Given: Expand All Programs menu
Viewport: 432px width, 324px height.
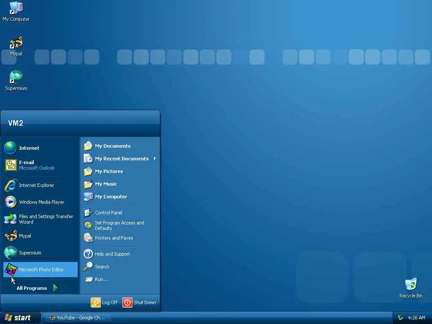Looking at the screenshot, I should point(37,288).
